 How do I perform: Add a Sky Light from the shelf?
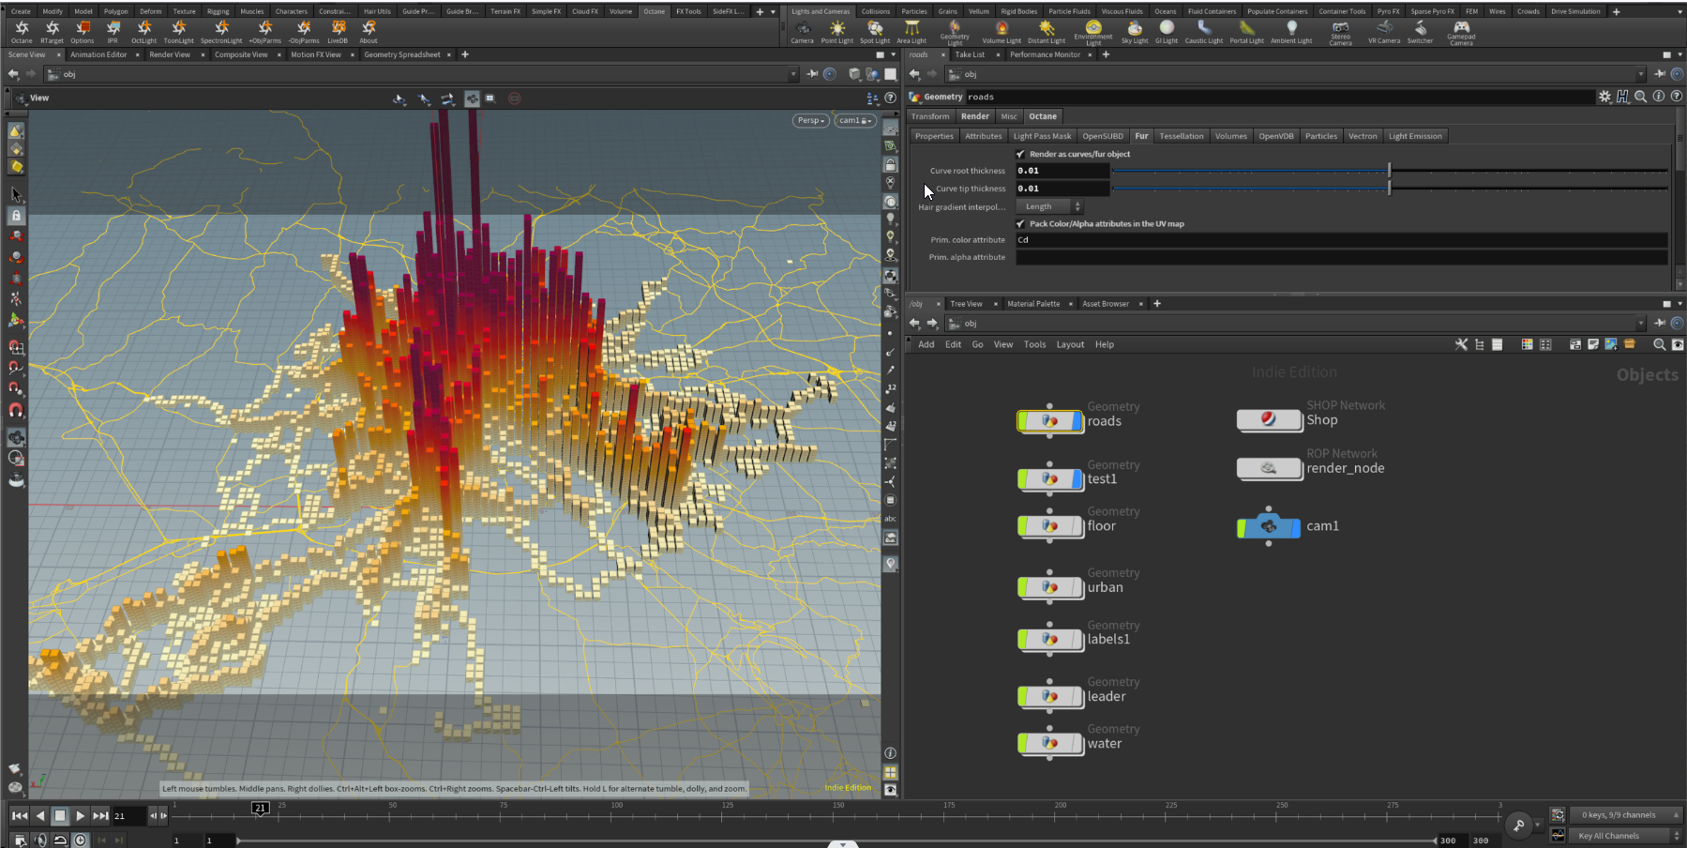[x=1134, y=32]
